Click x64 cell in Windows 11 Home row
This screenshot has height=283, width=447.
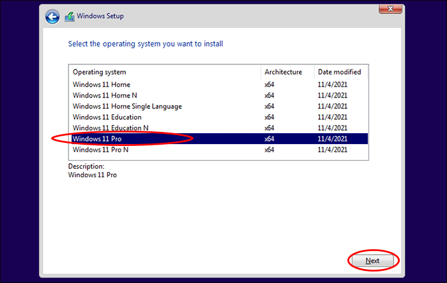(x=269, y=84)
